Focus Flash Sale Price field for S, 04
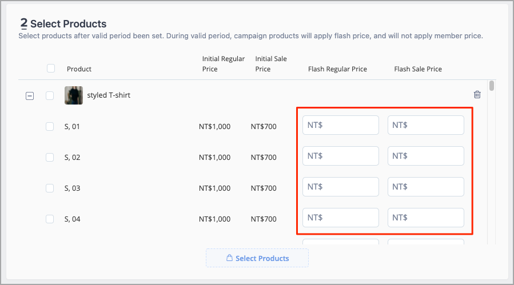Viewport: 514px width, 285px height. coord(426,218)
